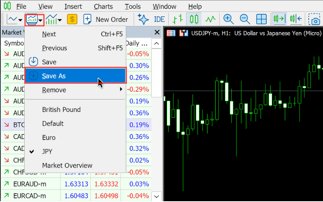Switch to bar chart view
323x202 pixels.
coord(178,19)
